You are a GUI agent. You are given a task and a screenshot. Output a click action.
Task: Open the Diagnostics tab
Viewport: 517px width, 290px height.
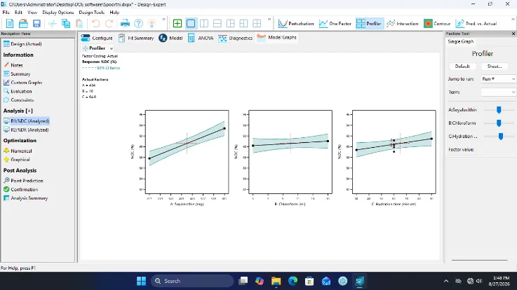pyautogui.click(x=236, y=38)
